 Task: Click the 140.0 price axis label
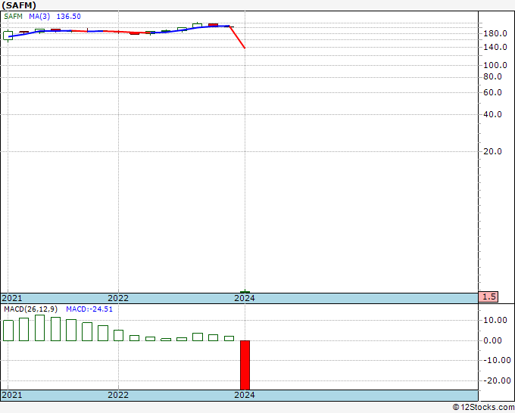[495, 47]
